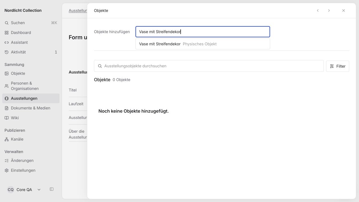
Task: Click the Laufzeit row label
Action: tap(76, 104)
